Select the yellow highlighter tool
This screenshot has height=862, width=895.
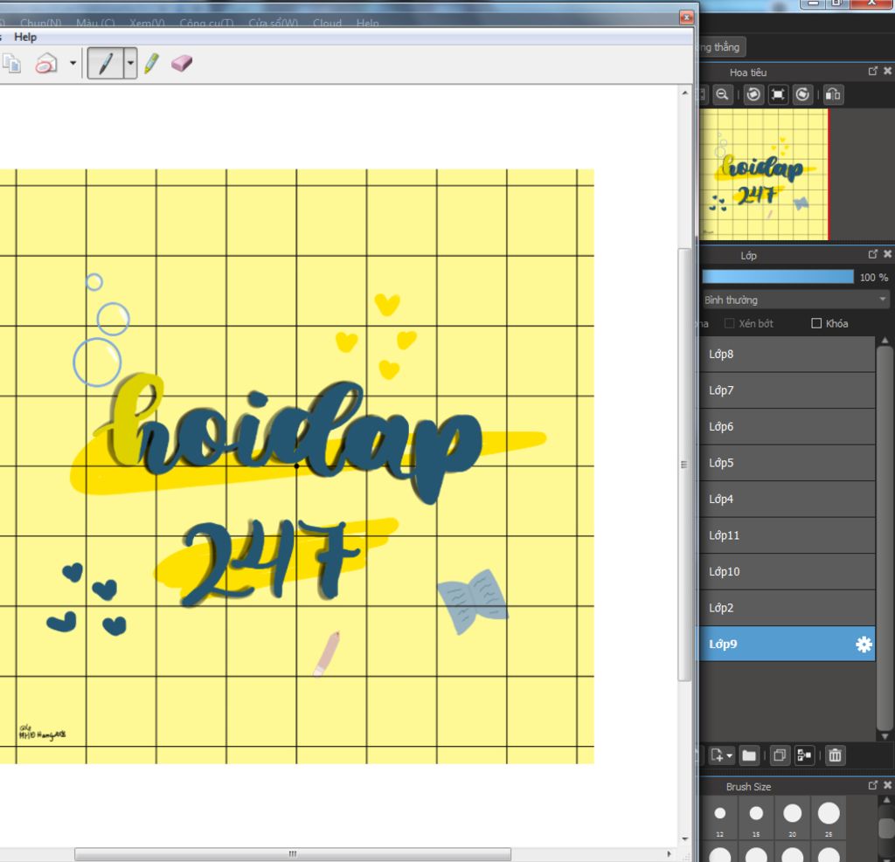coord(152,64)
